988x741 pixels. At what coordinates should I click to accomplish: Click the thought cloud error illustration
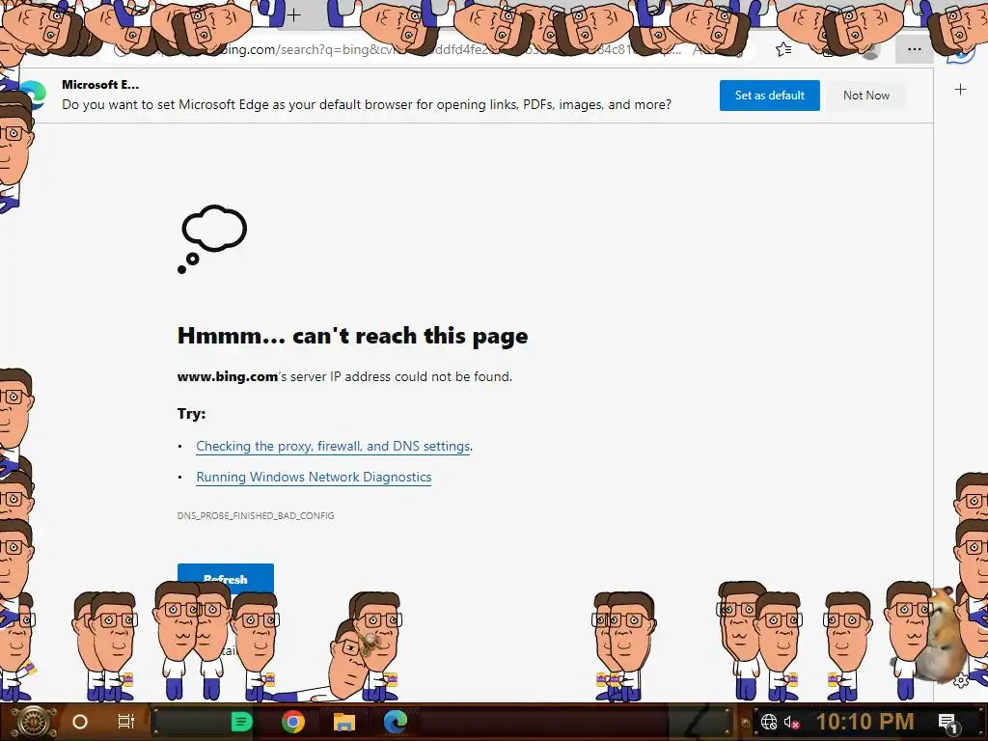[x=212, y=239]
